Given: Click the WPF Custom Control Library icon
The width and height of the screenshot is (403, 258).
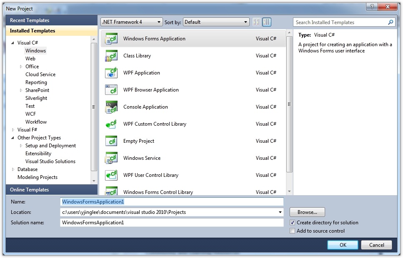Looking at the screenshot, I should (x=111, y=124).
